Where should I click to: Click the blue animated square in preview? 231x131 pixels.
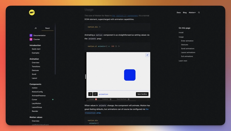click(130, 75)
